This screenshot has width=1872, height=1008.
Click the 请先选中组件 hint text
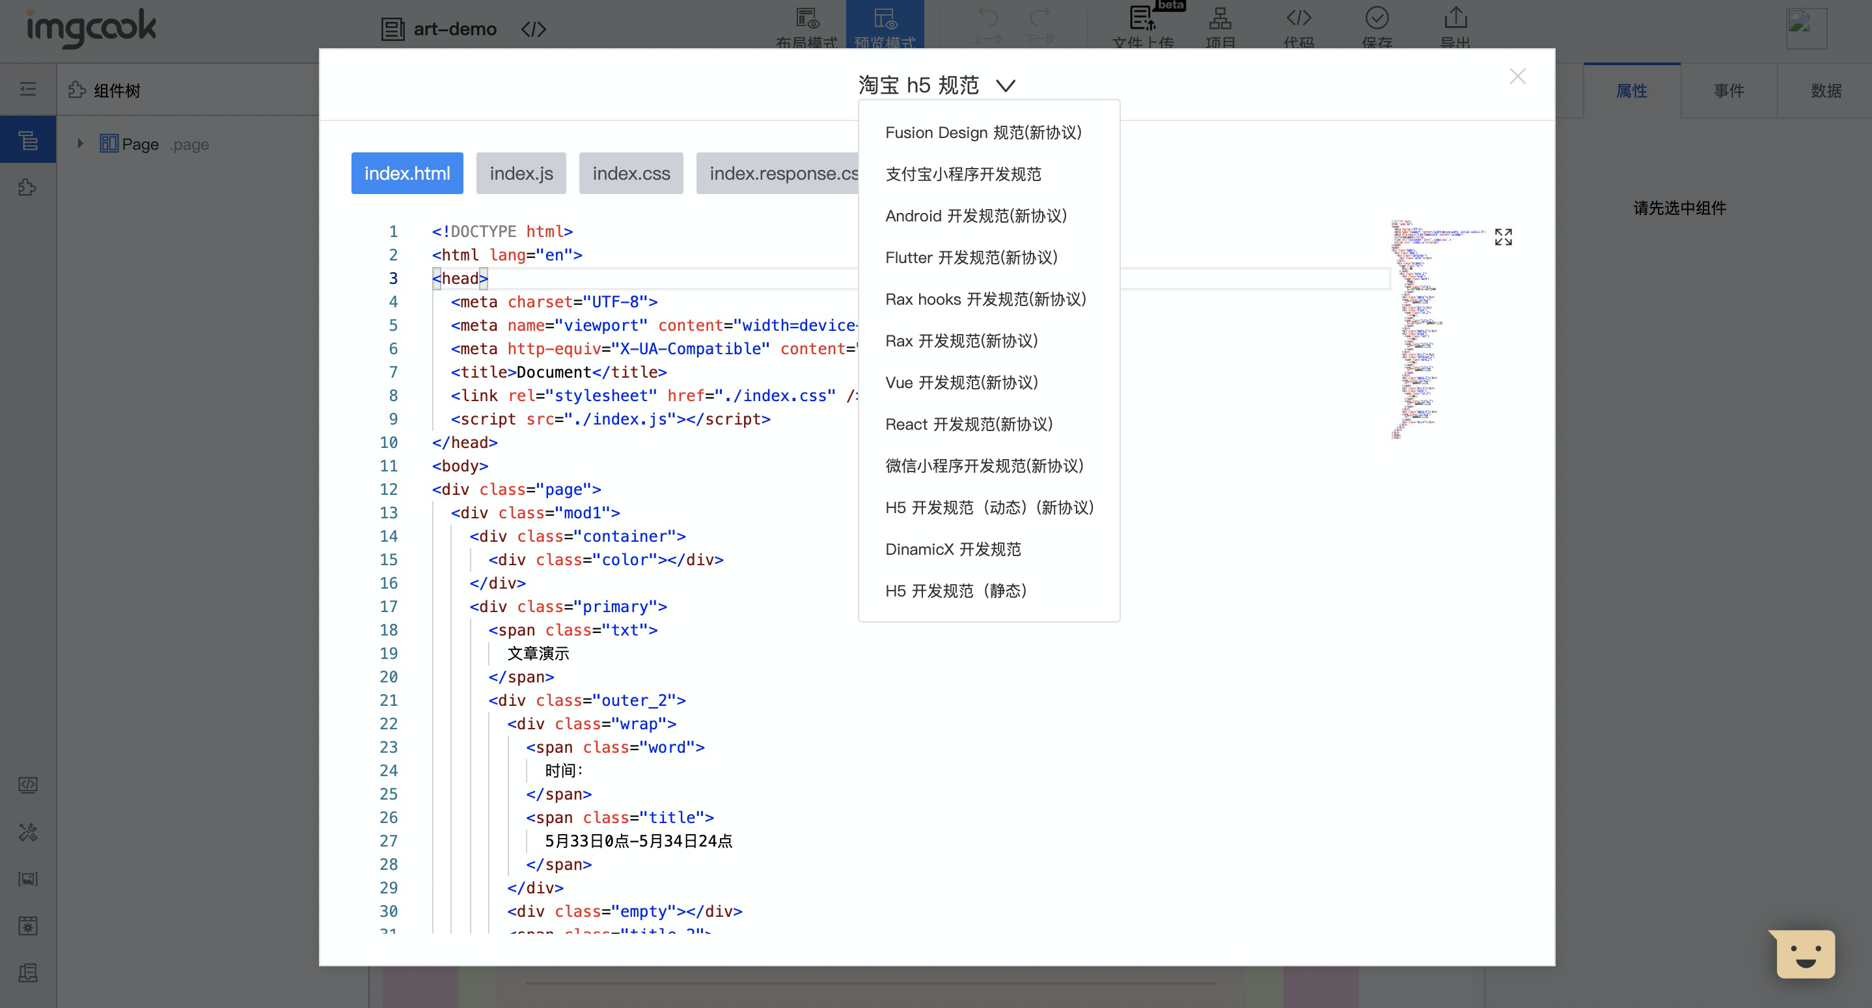(x=1679, y=208)
